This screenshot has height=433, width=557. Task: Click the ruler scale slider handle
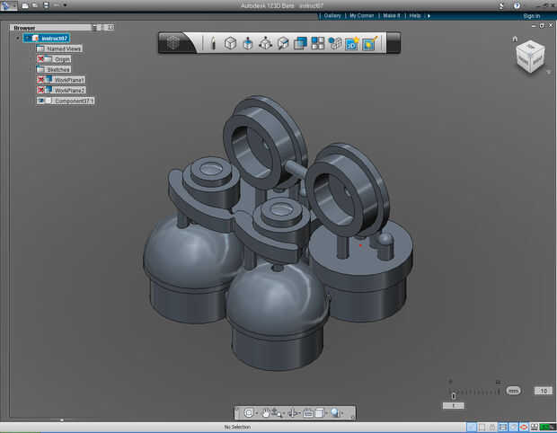pyautogui.click(x=454, y=394)
